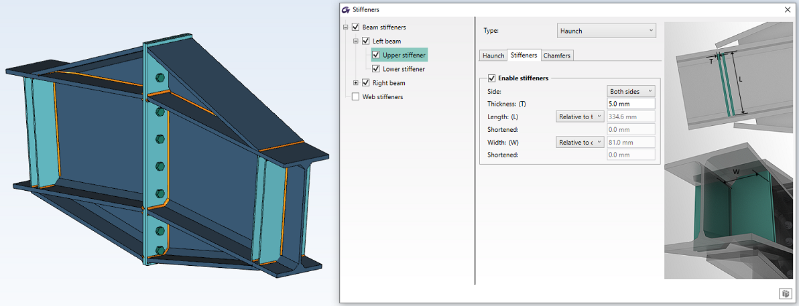Switch to the Chamfers tab
This screenshot has height=306, width=799.
coord(558,56)
